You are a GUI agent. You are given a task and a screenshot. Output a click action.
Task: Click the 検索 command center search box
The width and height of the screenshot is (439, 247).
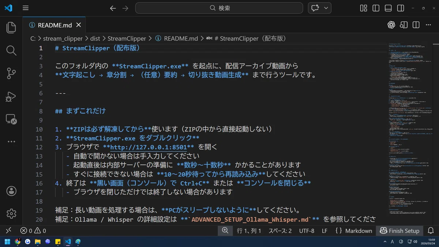tap(219, 8)
